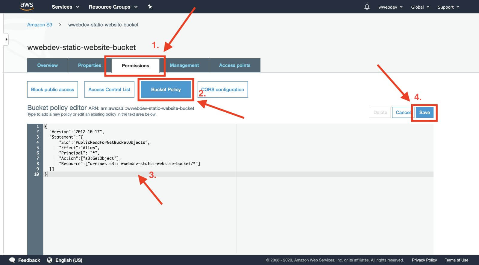Click the Feedback link in footer

tap(29, 260)
